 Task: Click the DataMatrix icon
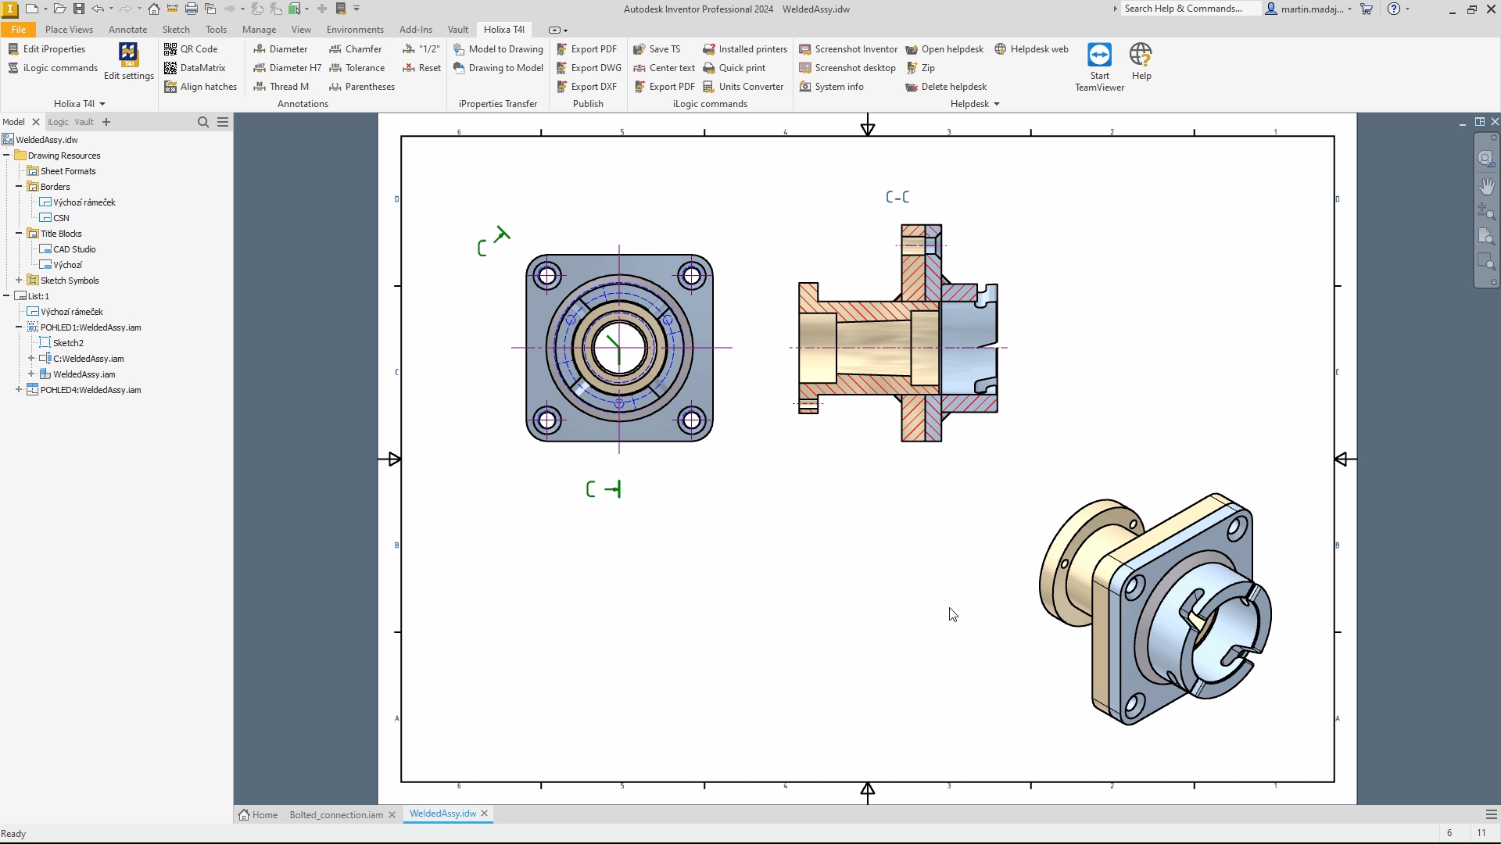(170, 68)
